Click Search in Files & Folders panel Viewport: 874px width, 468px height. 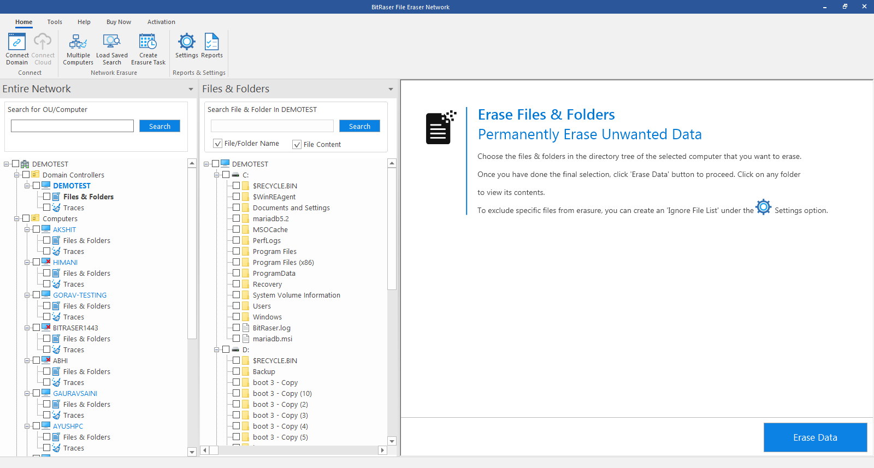pyautogui.click(x=359, y=126)
